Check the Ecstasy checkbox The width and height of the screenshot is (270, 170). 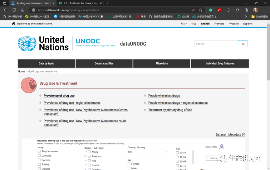39,164
